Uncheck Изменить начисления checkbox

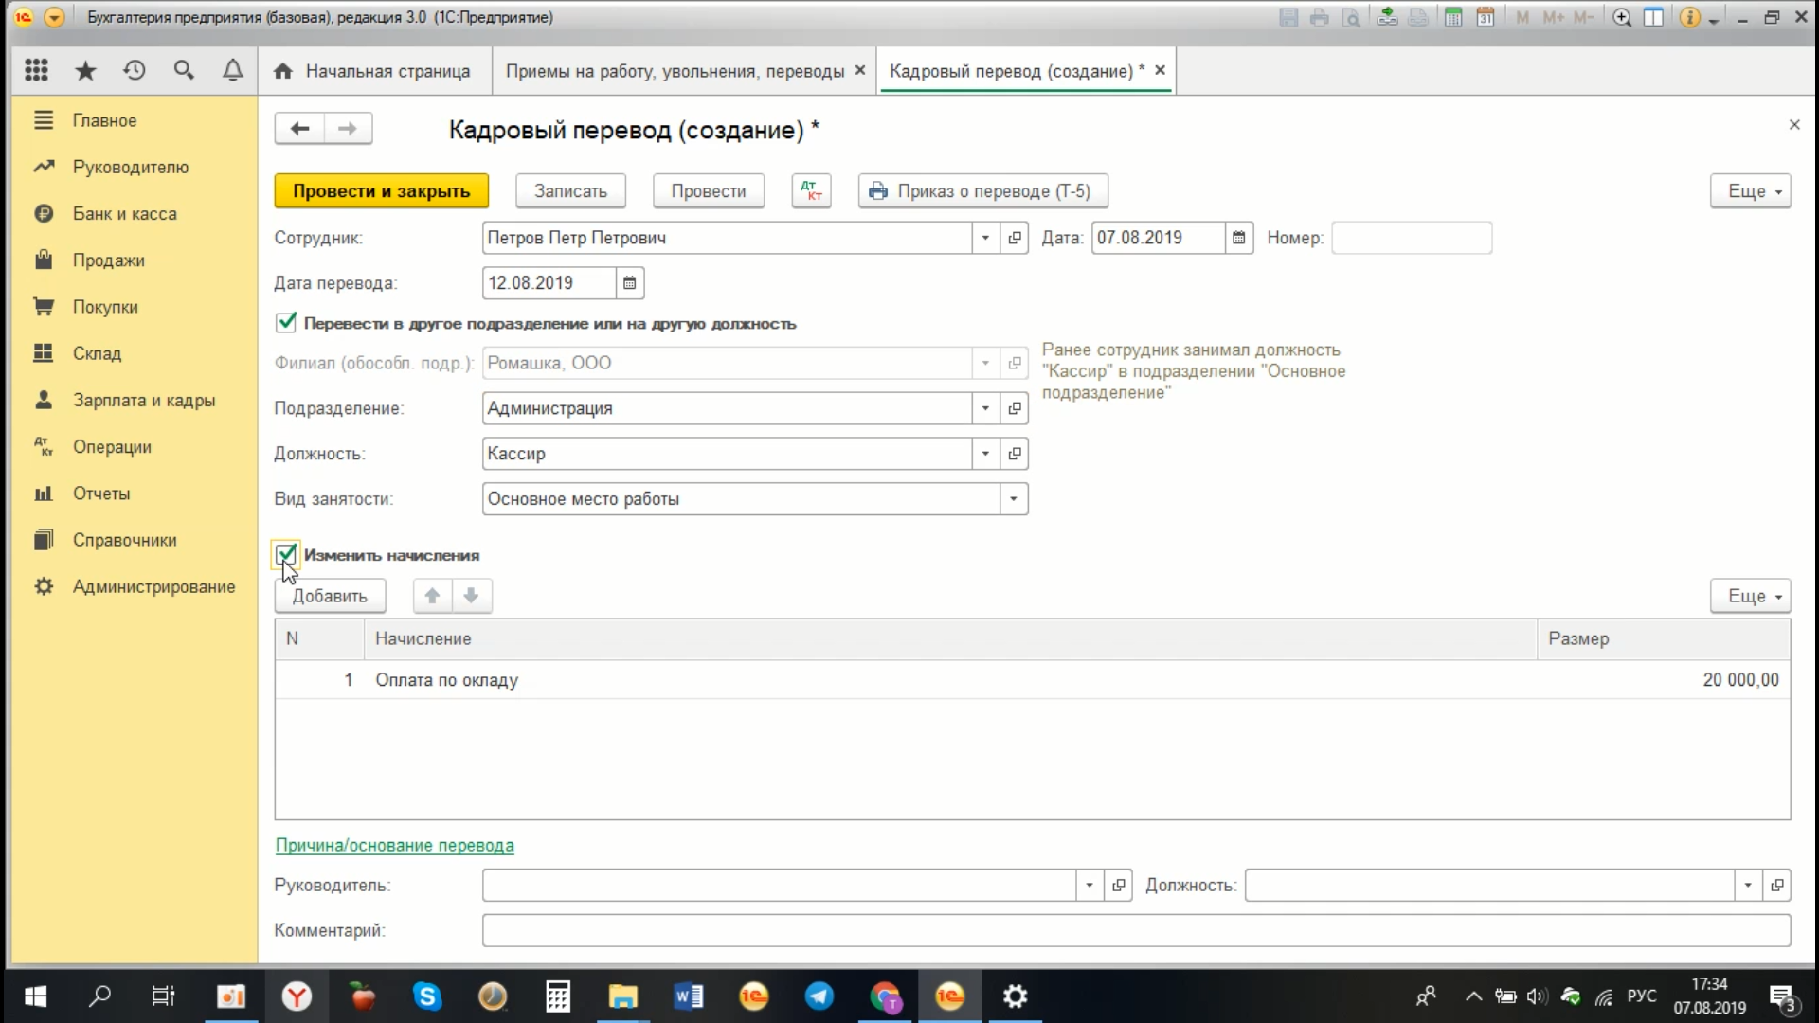[286, 554]
